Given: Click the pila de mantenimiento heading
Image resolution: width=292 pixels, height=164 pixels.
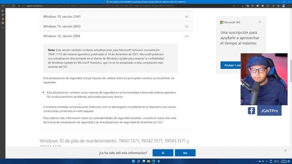Looking at the screenshot, I should point(115,143).
